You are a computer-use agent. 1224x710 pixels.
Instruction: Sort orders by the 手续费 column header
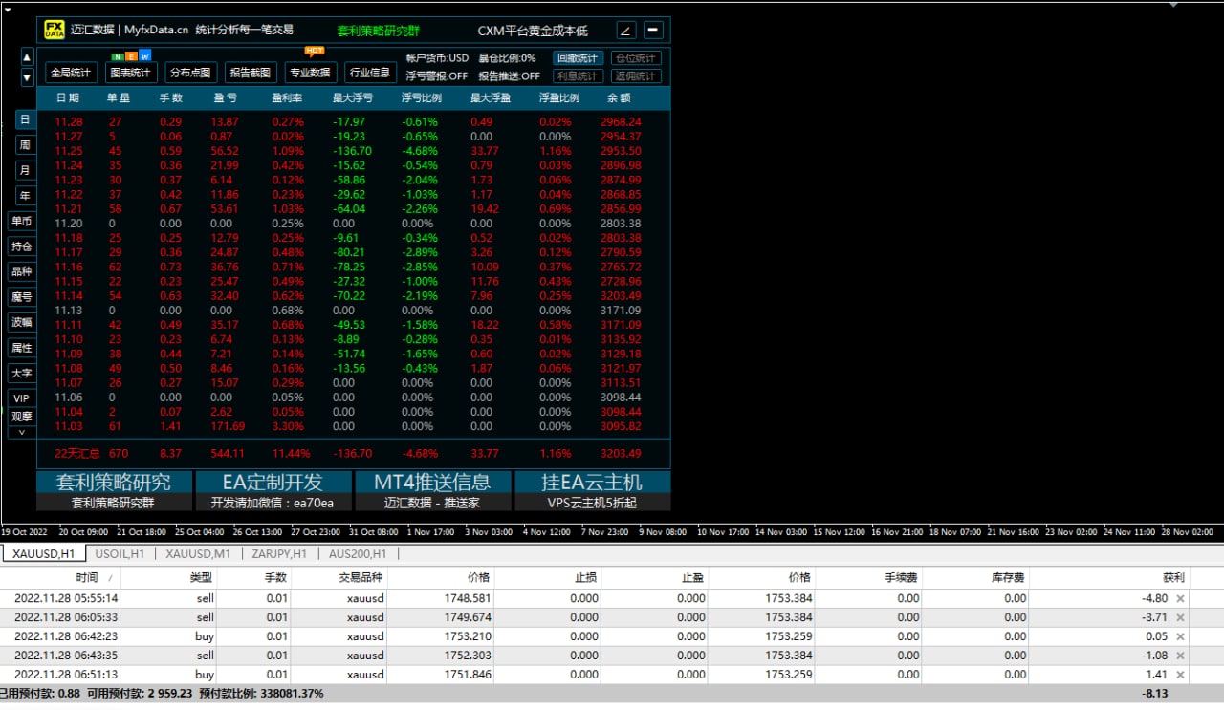(x=866, y=577)
